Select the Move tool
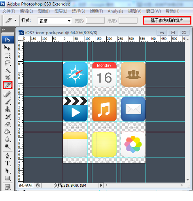The image size is (193, 201). click(x=7, y=48)
